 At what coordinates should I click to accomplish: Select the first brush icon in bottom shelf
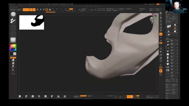point(20,96)
